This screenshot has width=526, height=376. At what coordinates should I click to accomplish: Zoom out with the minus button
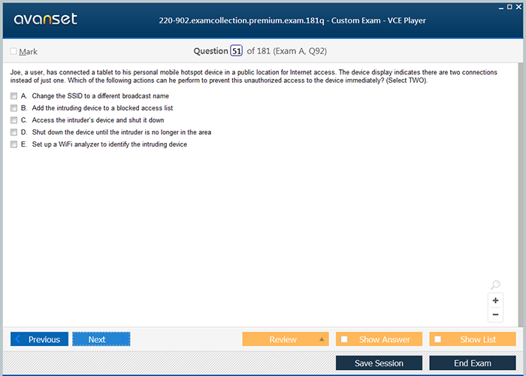[x=495, y=314]
